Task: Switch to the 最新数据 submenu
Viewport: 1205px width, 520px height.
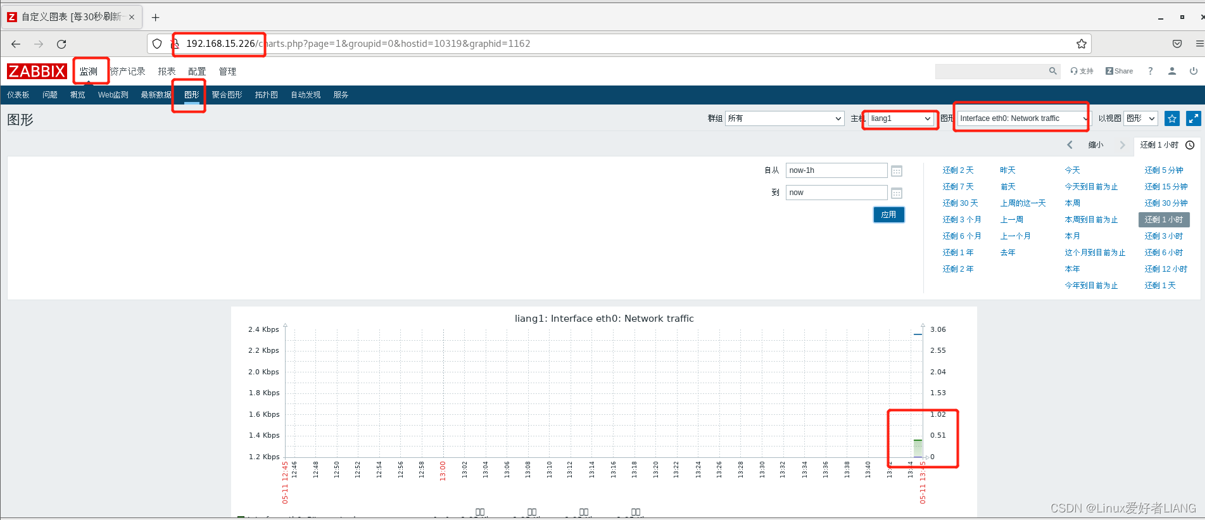Action: coord(156,95)
